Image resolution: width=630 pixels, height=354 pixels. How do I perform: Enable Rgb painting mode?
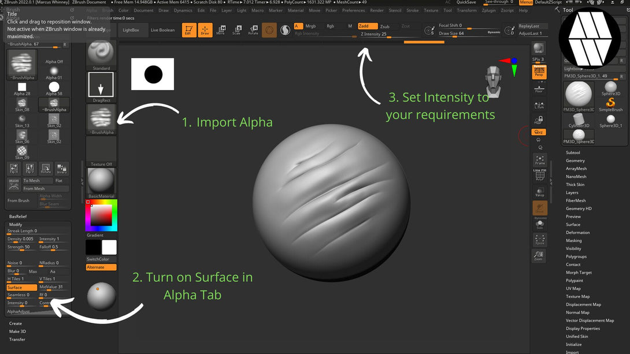tap(330, 26)
